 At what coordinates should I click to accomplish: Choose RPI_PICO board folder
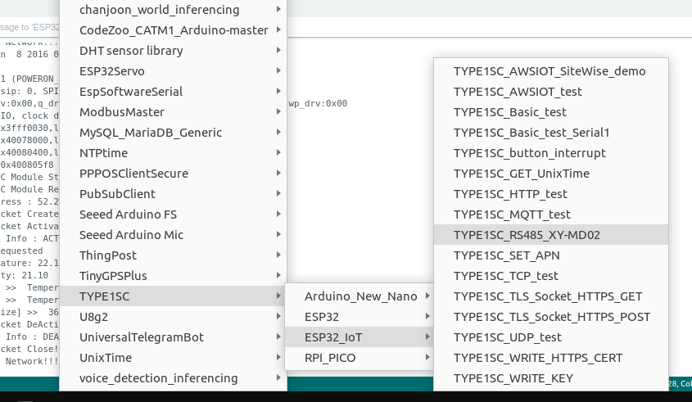pos(360,358)
